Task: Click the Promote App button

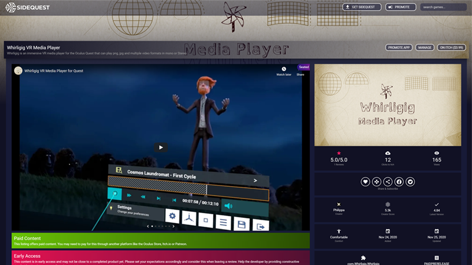Action: (399, 48)
